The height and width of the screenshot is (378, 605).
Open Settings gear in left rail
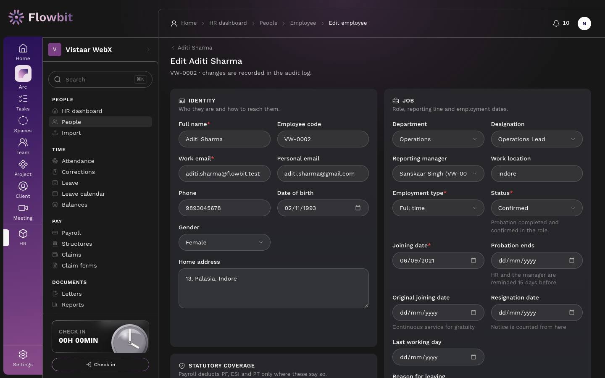tap(23, 359)
